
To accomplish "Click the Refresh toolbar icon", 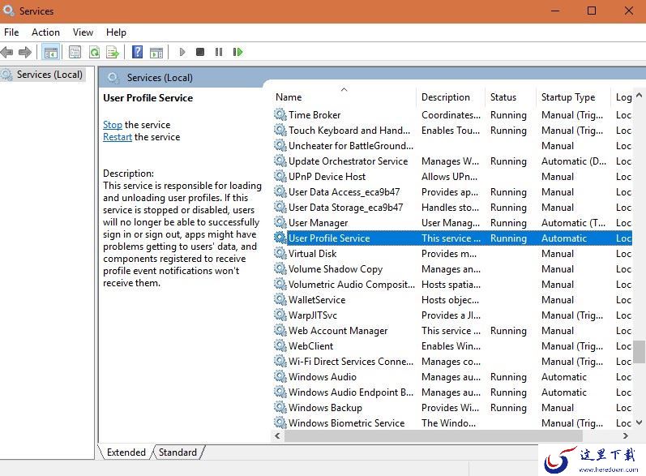I will pyautogui.click(x=94, y=53).
